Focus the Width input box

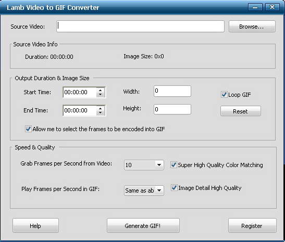[172, 91]
